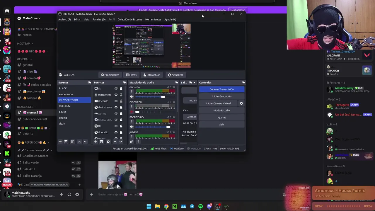The image size is (375, 211).
Task: Open File Explorer from the taskbar
Action: tap(157, 206)
